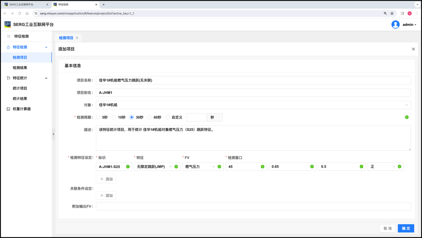Open 检测结果 in the sidebar menu
Viewport: 422px width, 238px height.
(x=20, y=68)
